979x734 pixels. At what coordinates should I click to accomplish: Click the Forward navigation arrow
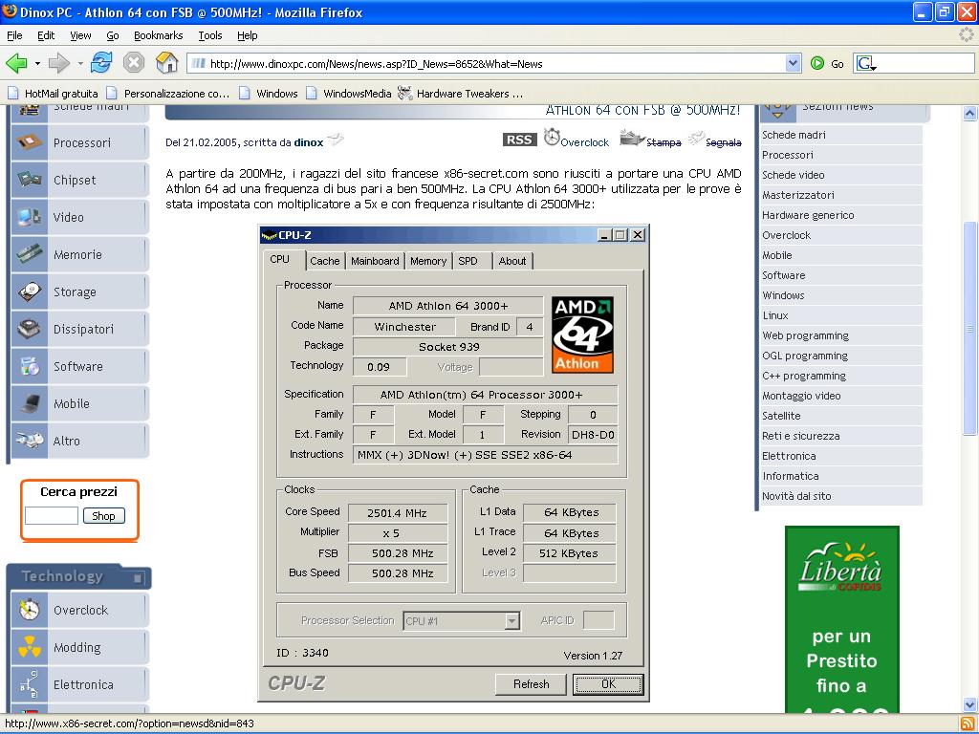[58, 63]
